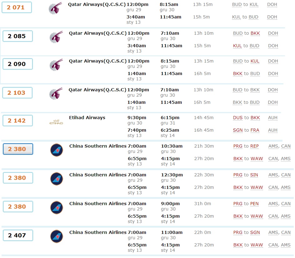The image size is (295, 258).
Task: Click the 31h 0m duration text
Action: pos(203,204)
